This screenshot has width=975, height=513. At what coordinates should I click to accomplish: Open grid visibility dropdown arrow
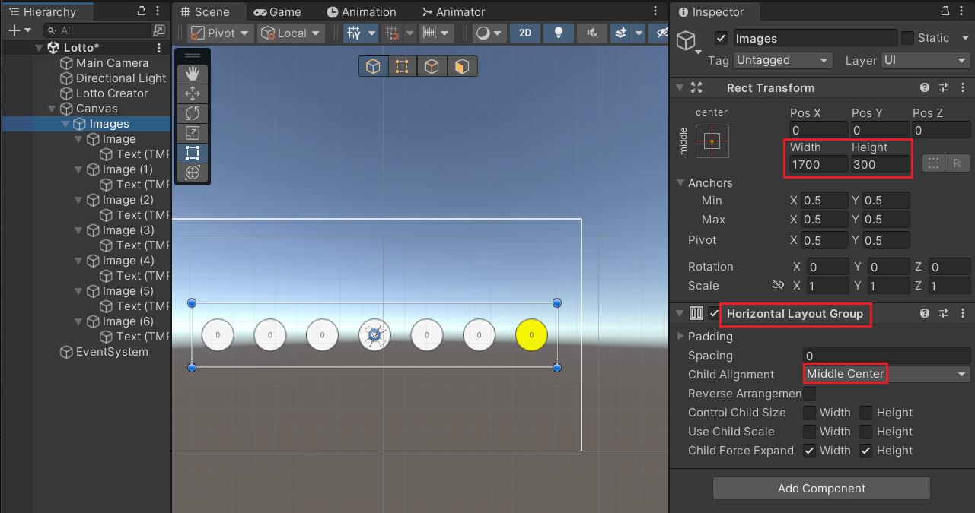coord(371,33)
